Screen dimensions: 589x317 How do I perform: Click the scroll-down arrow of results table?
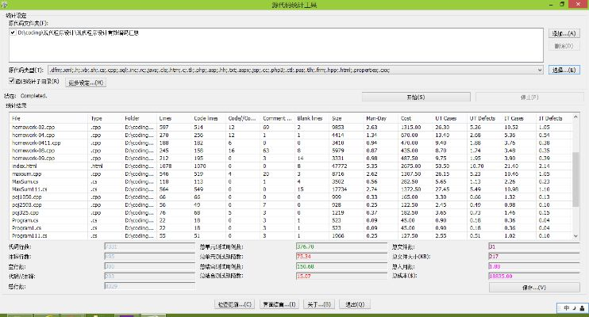(576, 236)
